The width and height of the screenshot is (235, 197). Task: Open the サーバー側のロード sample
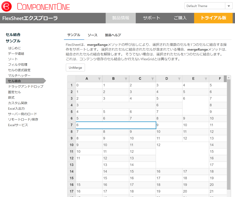click(x=23, y=114)
